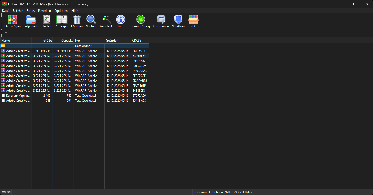Click the Anzeigen book icon
Viewport: 373px width, 195px height.
[62, 21]
